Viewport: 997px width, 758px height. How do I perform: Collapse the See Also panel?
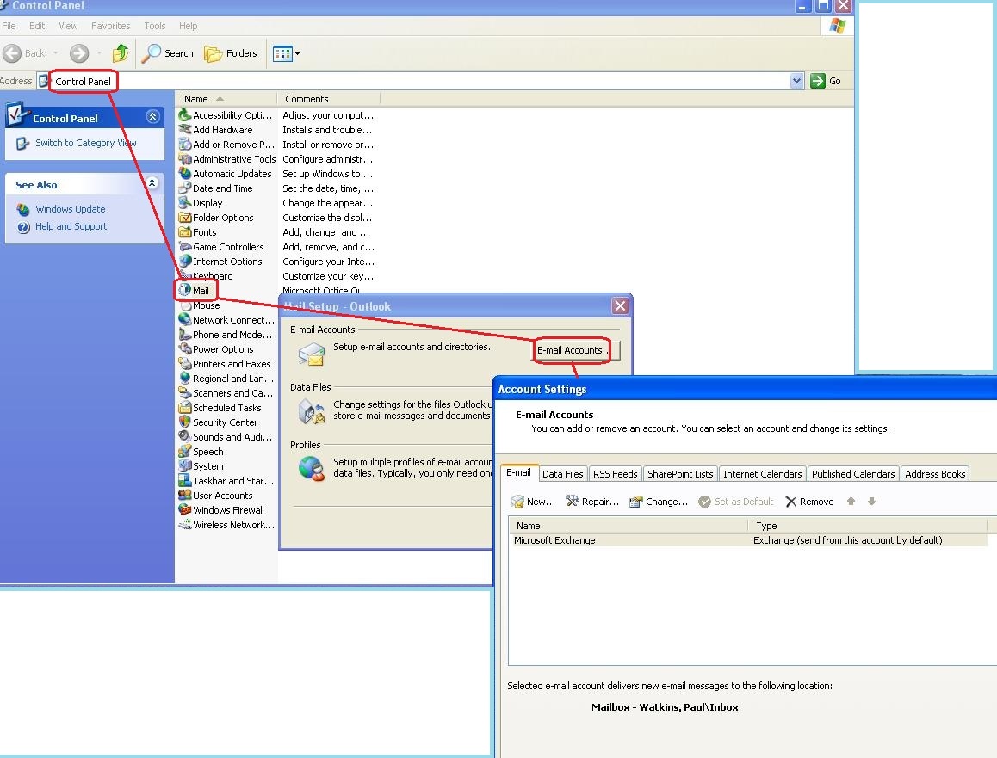tap(152, 183)
